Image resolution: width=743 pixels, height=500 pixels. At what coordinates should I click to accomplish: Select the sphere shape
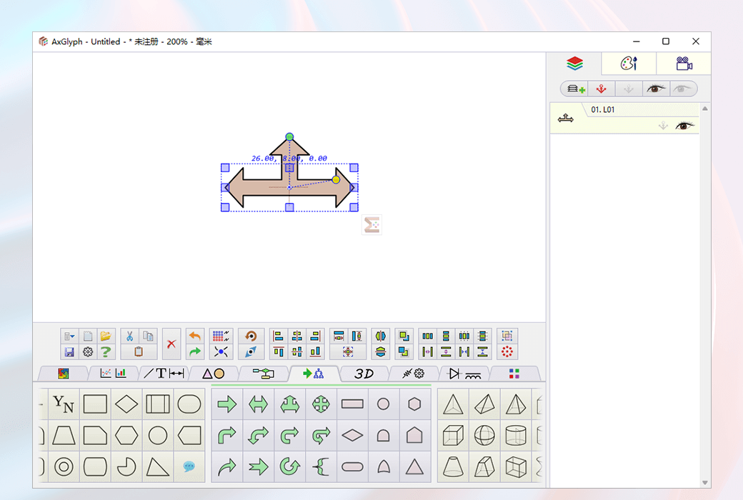[484, 436]
